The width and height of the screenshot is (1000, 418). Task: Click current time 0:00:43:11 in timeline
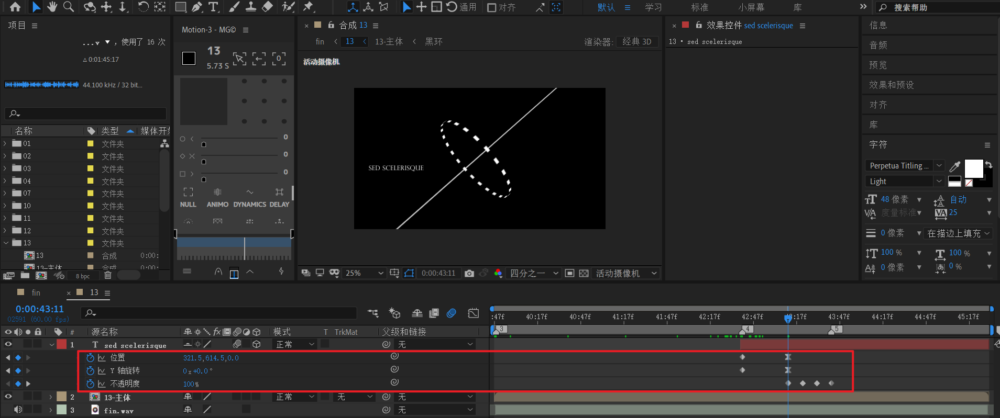click(x=40, y=309)
